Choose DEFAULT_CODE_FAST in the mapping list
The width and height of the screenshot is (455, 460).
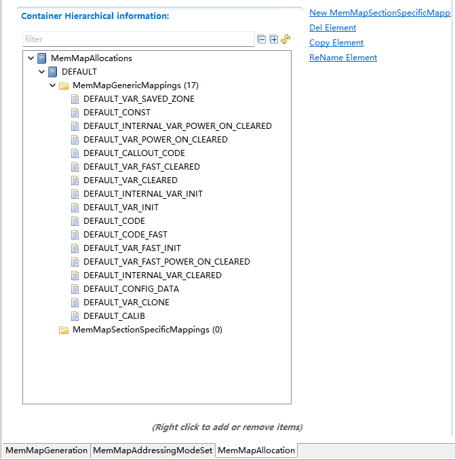coord(125,235)
